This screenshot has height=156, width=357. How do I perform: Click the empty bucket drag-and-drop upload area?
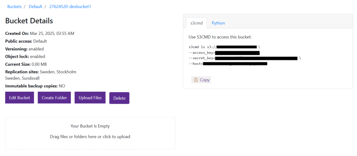coord(90,133)
